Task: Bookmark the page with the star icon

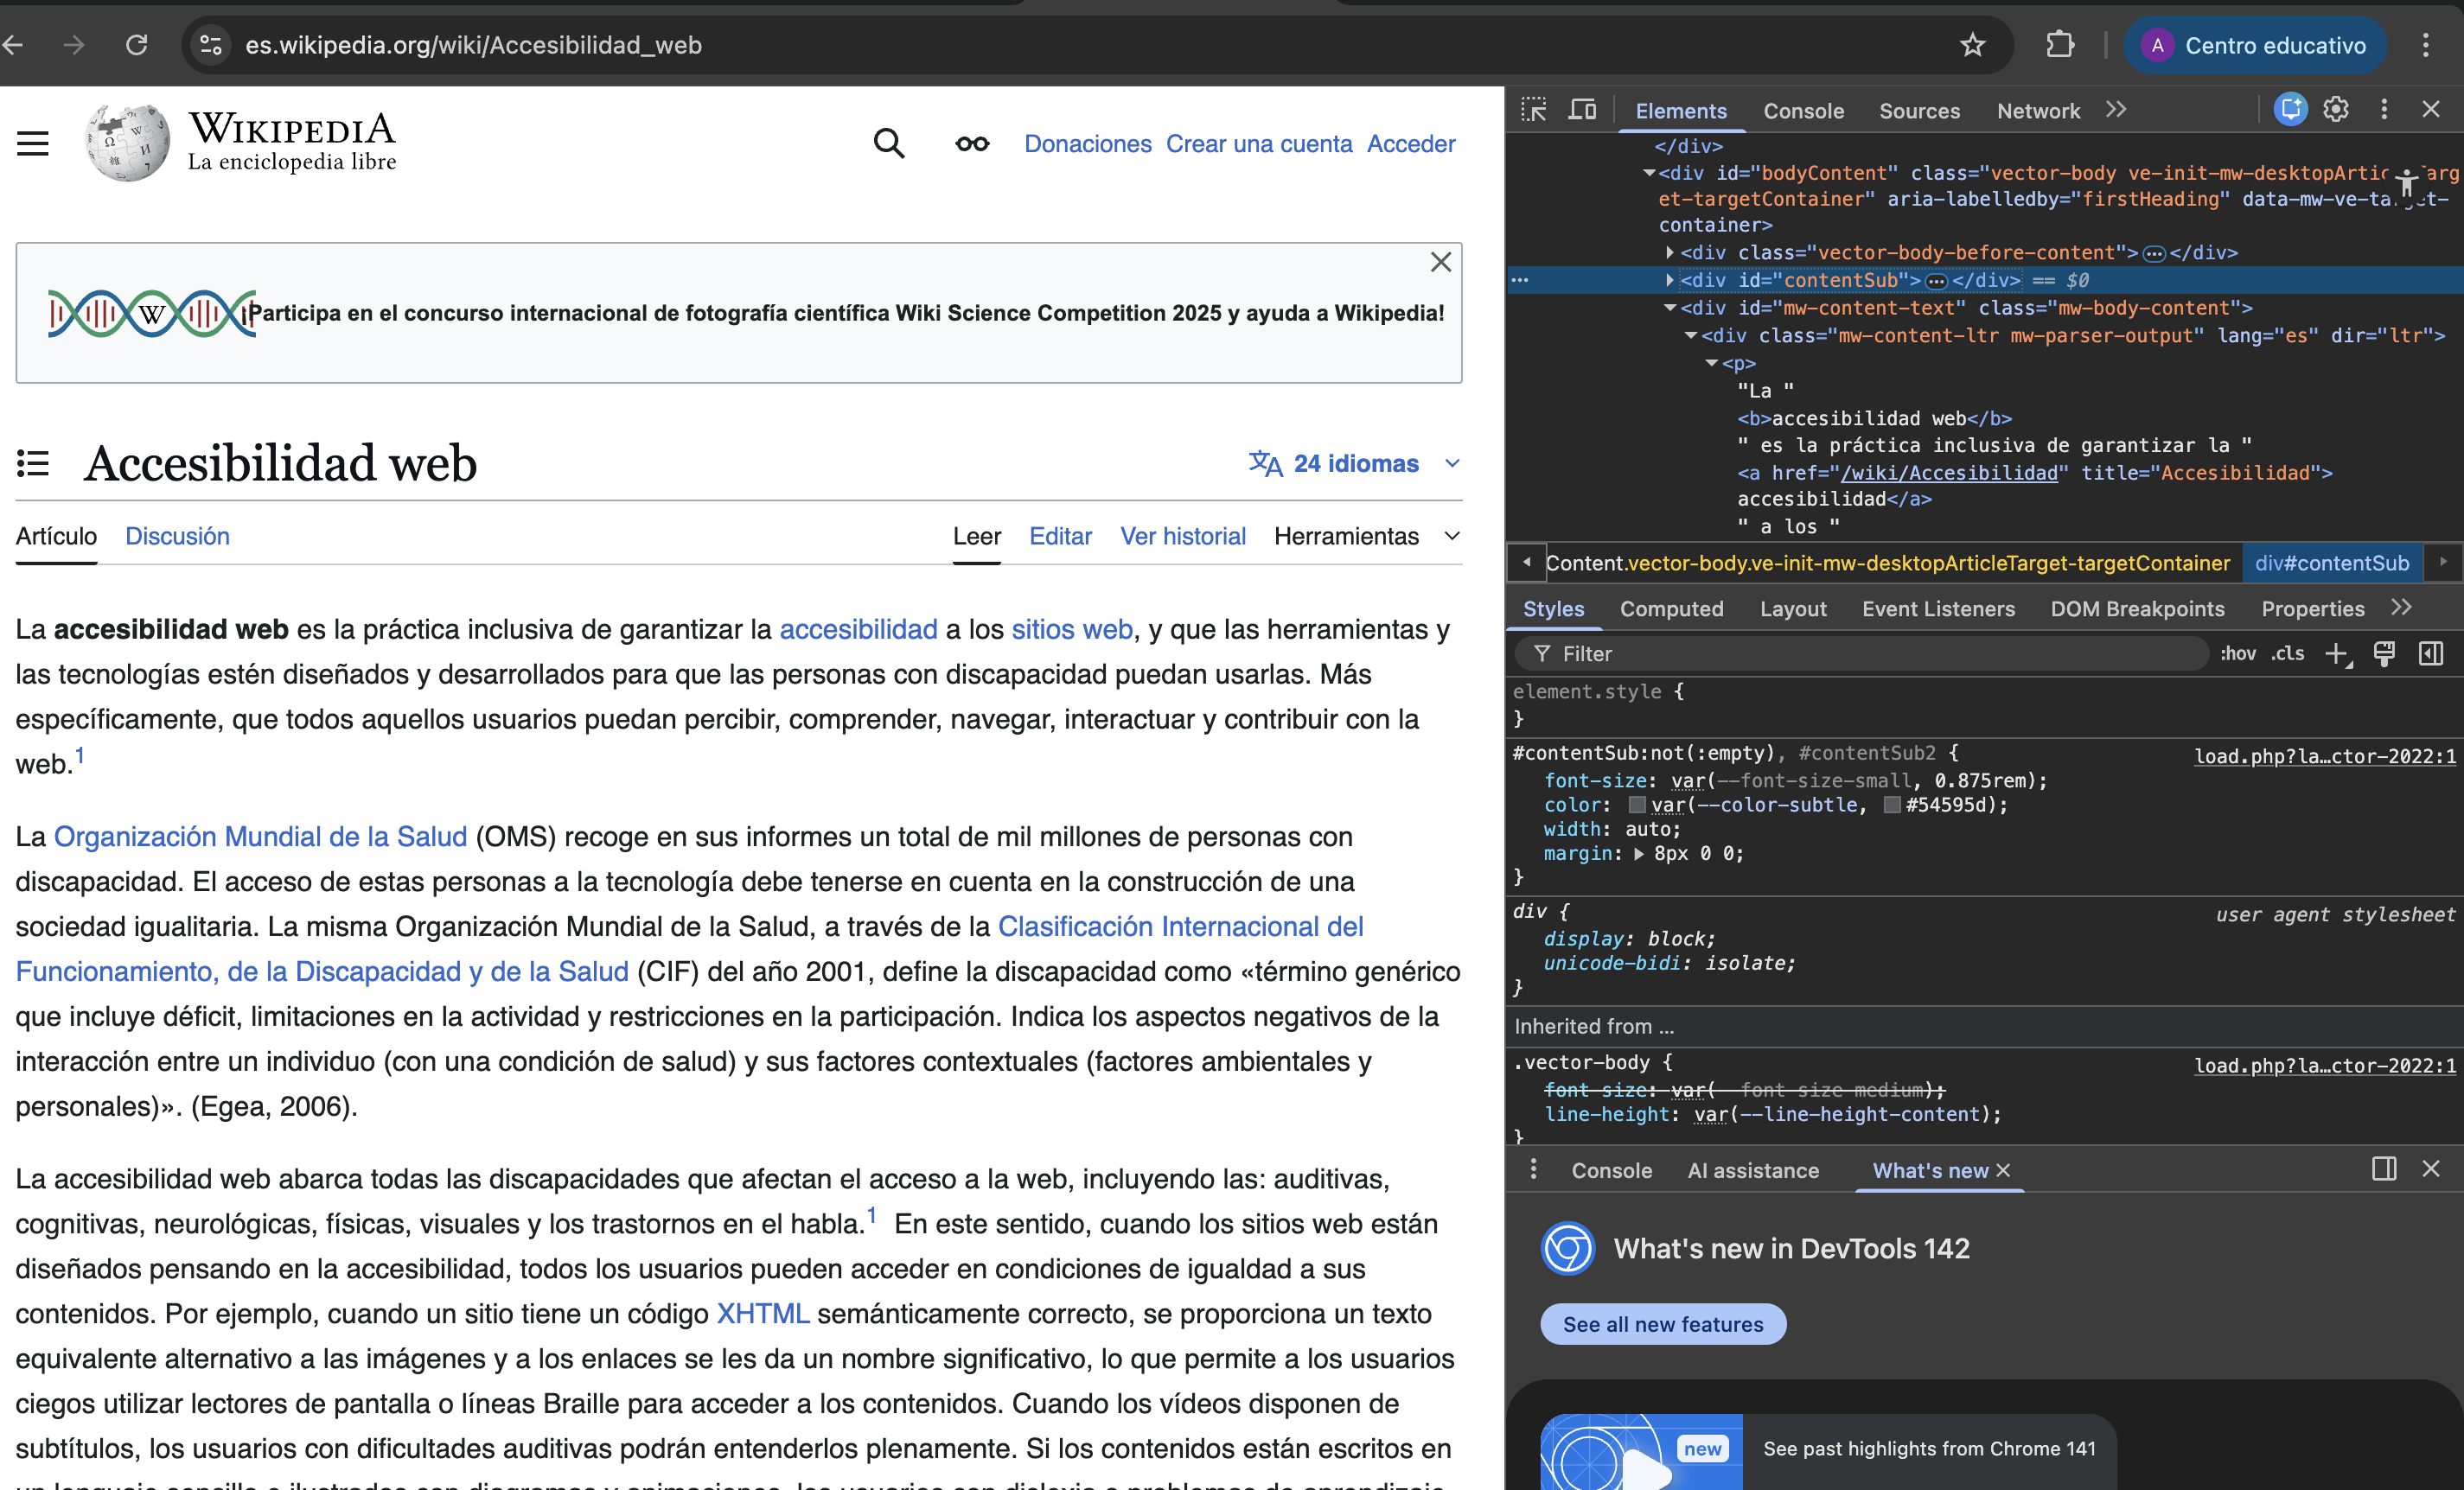Action: coord(1972,45)
